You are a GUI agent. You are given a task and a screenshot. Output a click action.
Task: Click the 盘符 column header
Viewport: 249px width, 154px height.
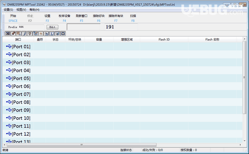coord(40,39)
